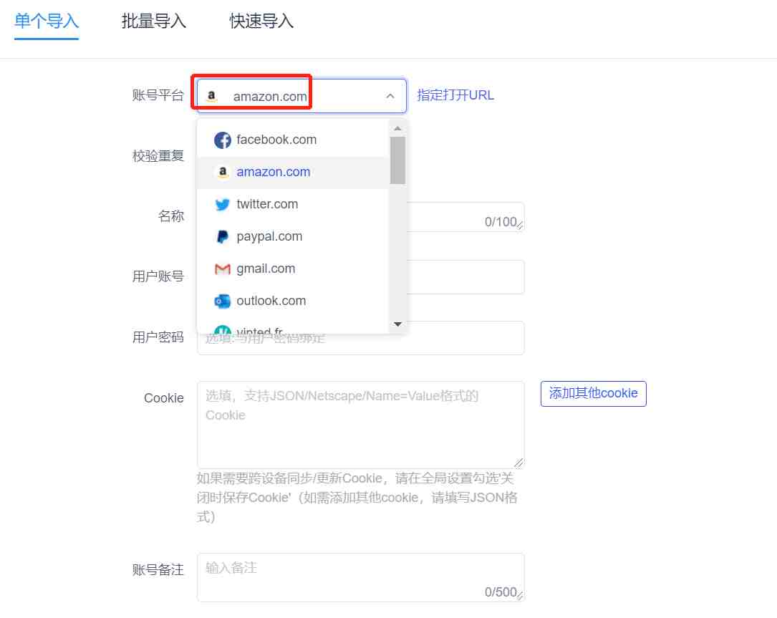This screenshot has height=618, width=777.
Task: Choose twitter.com from platform list
Action: (x=293, y=204)
